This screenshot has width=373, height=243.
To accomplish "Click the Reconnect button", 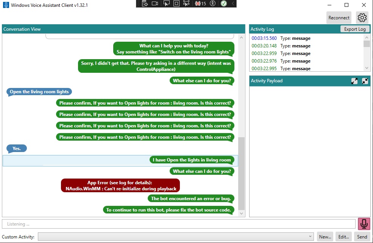I will [x=339, y=17].
